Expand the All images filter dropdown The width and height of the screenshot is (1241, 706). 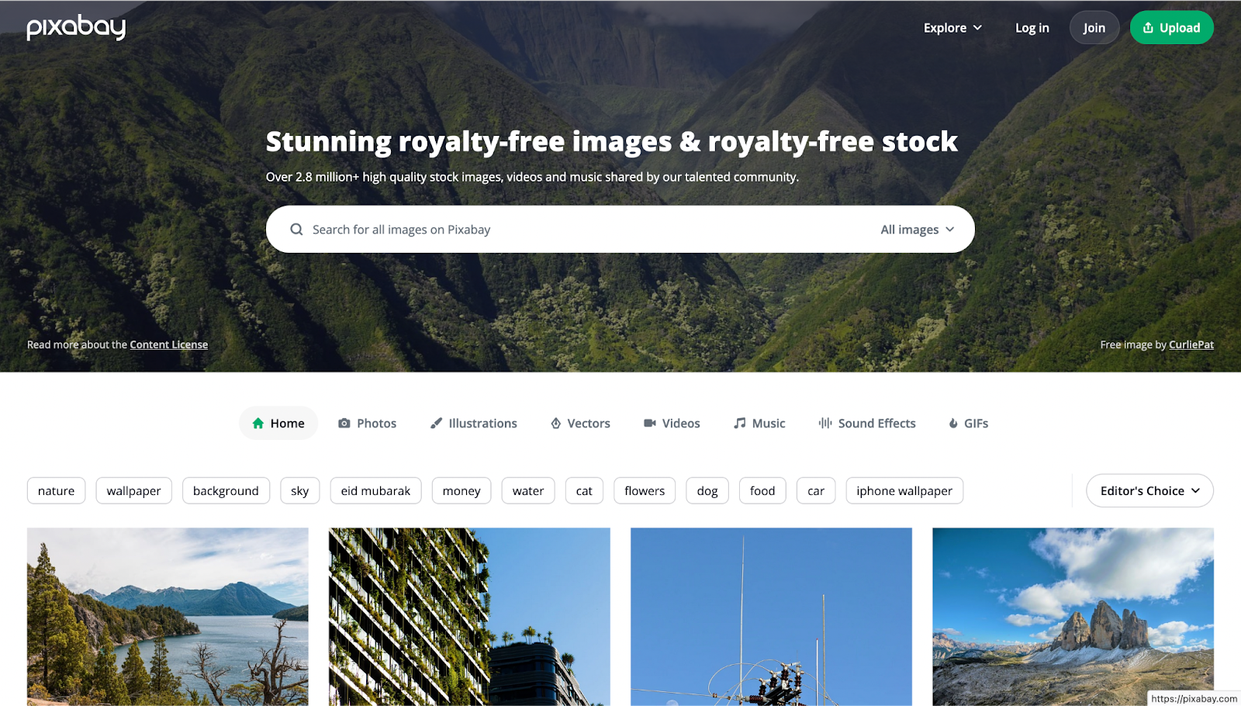[918, 230]
